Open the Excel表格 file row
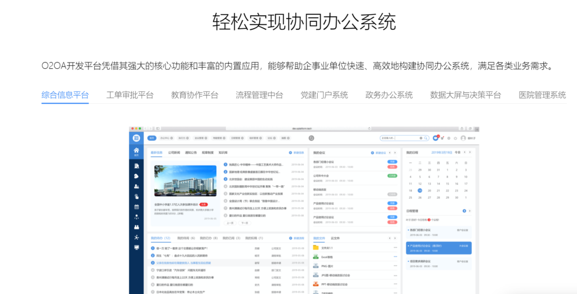This screenshot has width=577, height=294. click(x=356, y=256)
